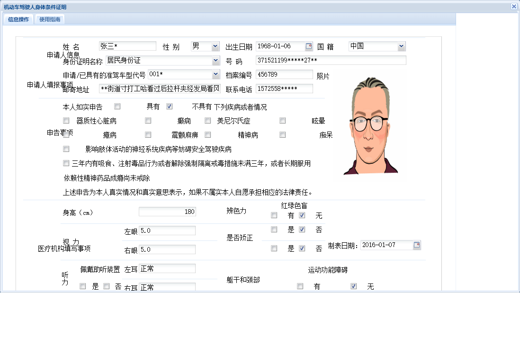Image resolution: width=520 pixels, height=363 pixels.
Task: Switch to the 使用指南 tab
Action: pos(49,19)
